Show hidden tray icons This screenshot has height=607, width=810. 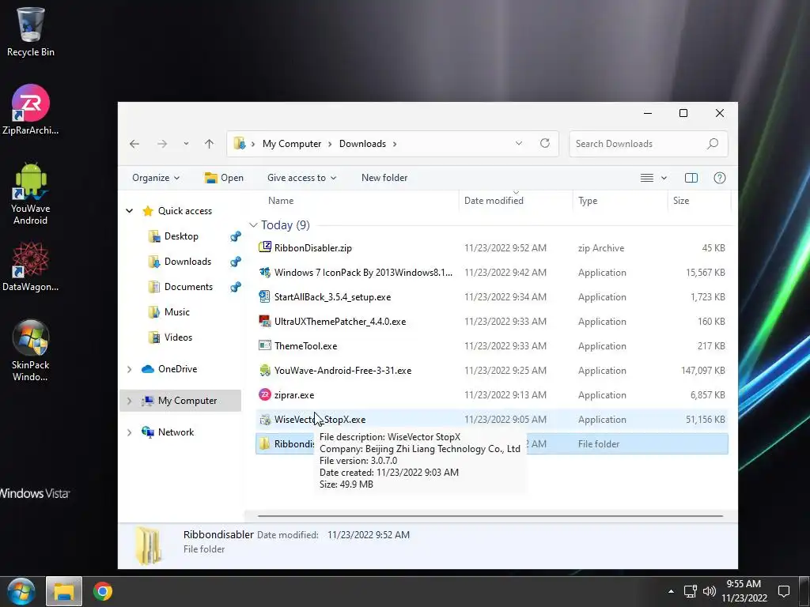pos(671,591)
